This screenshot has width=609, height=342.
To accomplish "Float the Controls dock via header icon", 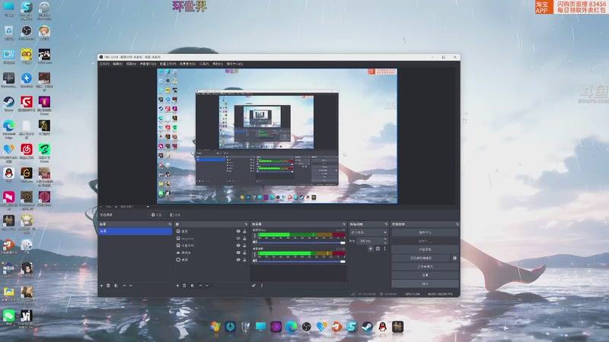I will click(458, 224).
